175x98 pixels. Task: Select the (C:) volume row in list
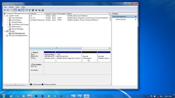[x=71, y=18]
